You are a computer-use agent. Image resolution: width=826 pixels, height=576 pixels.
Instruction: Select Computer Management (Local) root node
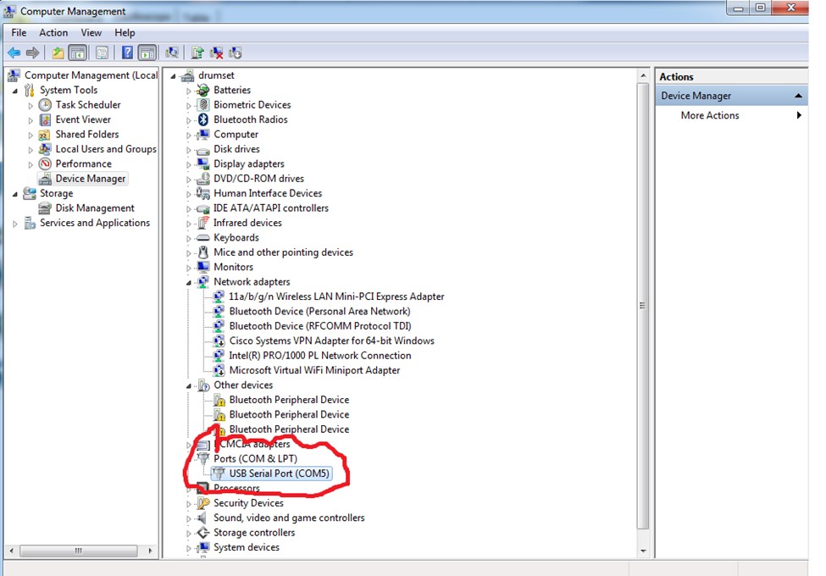[x=91, y=75]
